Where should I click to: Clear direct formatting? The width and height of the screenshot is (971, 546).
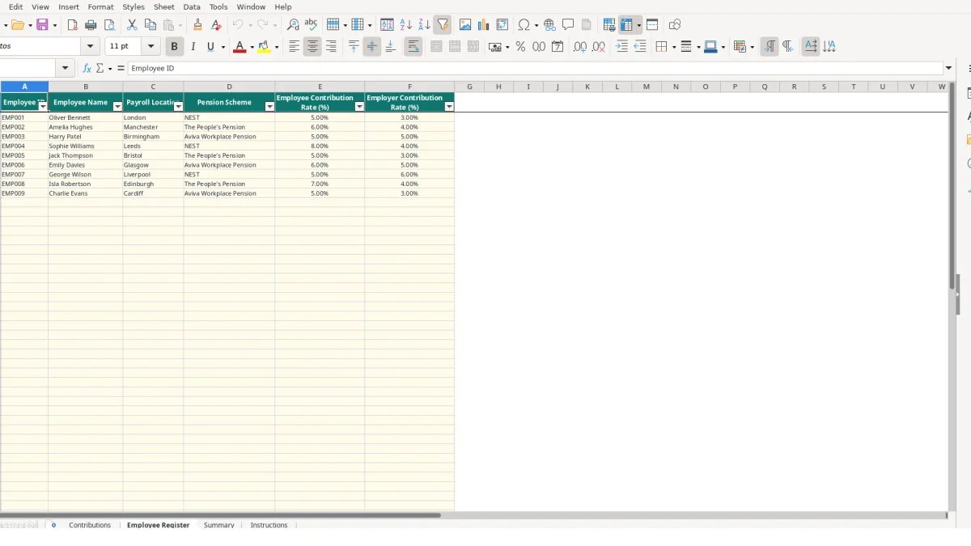point(216,25)
